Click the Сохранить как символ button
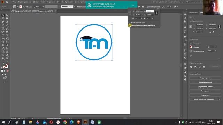The image size is (223, 125). click(x=205, y=86)
